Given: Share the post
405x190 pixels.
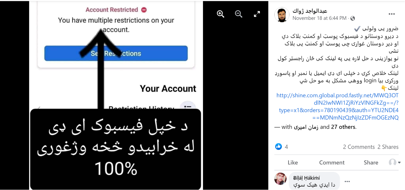Looking at the screenshot, I should point(371,162).
